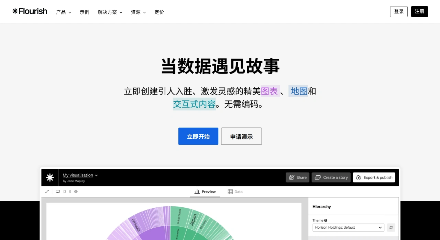440x240 pixels.
Task: Click the "by Jane Mapley" author text
Action: (x=74, y=181)
